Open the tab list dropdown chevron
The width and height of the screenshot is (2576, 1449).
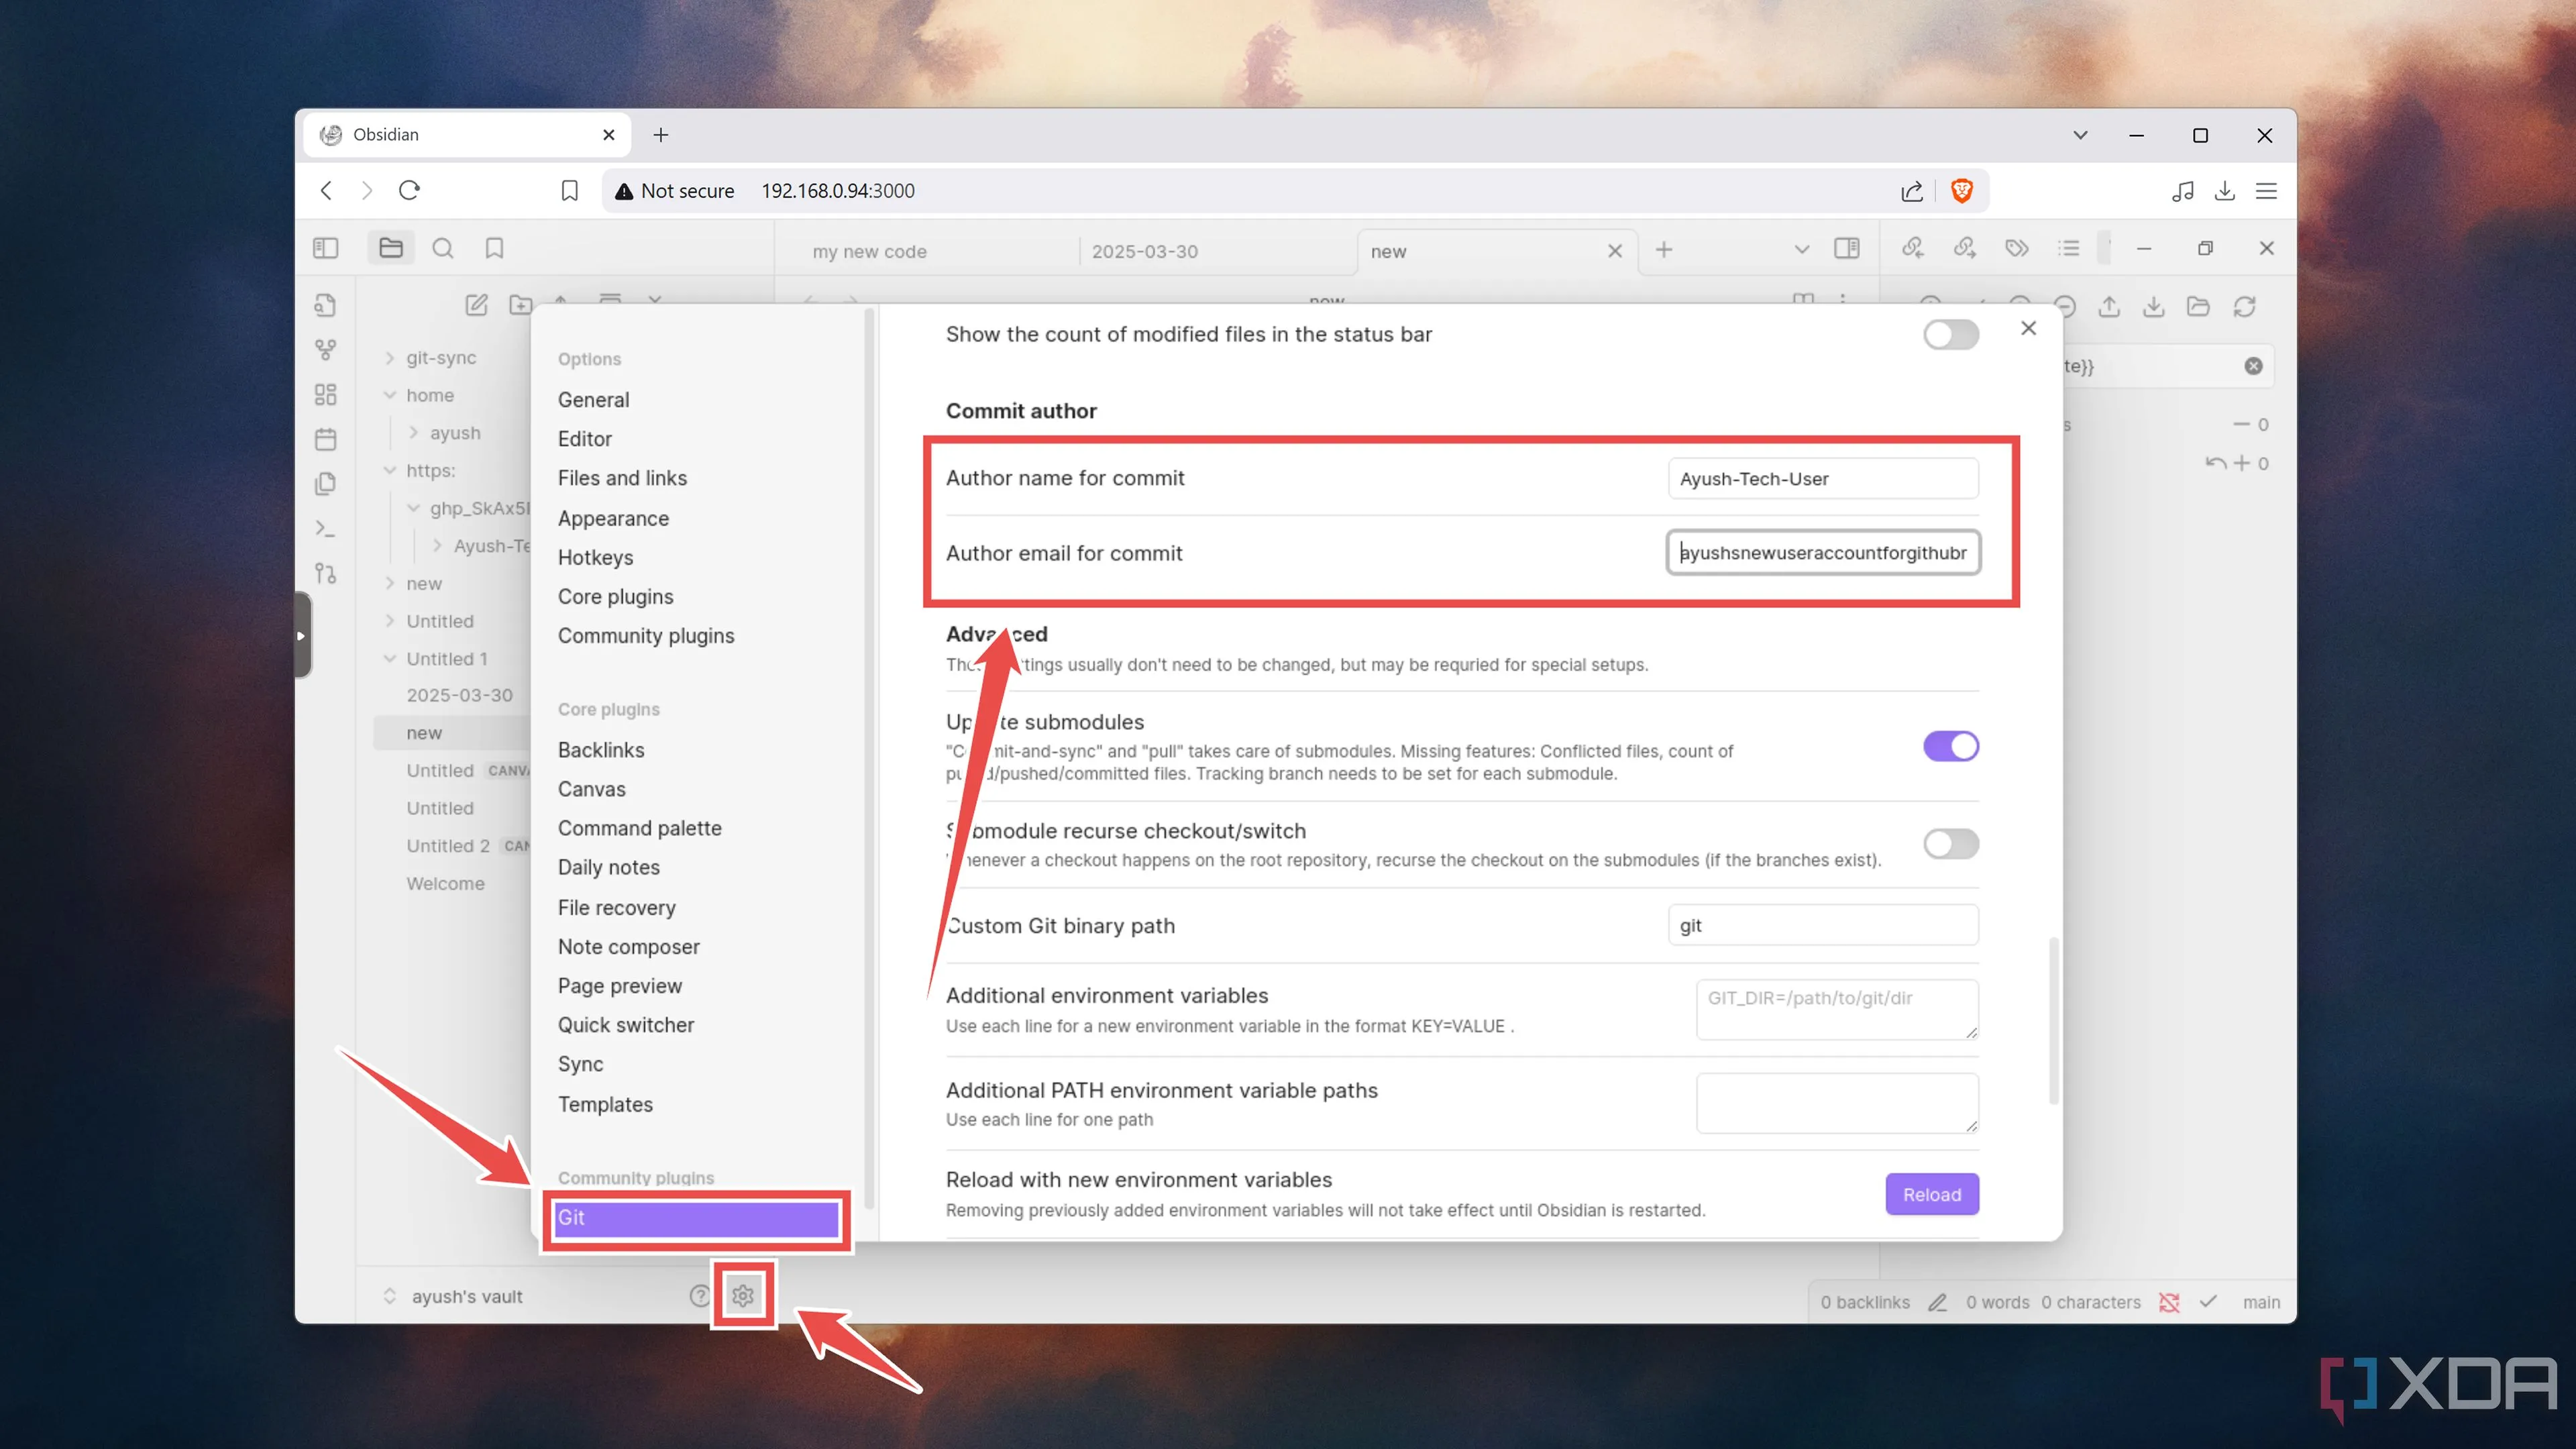1802,250
